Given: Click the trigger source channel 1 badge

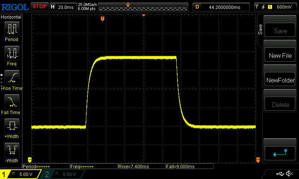Looking at the screenshot, I should coord(270,7).
